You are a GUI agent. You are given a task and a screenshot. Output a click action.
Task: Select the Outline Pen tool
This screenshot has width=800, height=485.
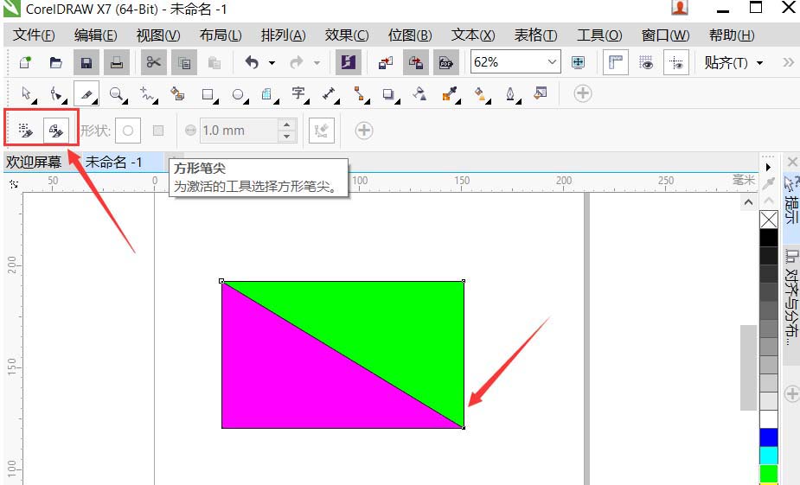(511, 94)
